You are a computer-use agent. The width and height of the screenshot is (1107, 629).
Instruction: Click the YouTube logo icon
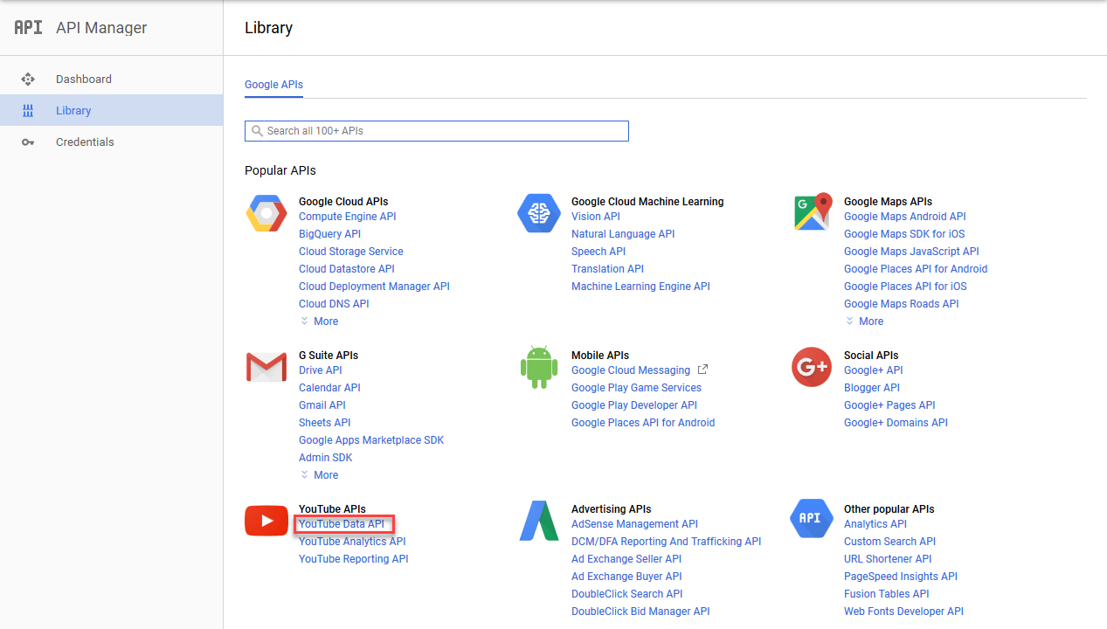pyautogui.click(x=266, y=521)
